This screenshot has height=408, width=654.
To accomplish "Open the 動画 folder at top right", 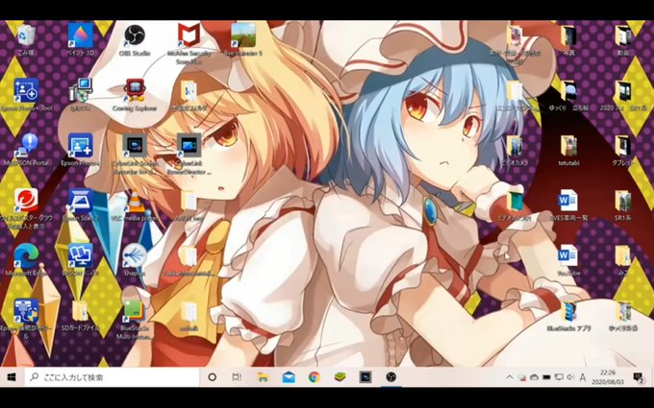I will pyautogui.click(x=622, y=36).
